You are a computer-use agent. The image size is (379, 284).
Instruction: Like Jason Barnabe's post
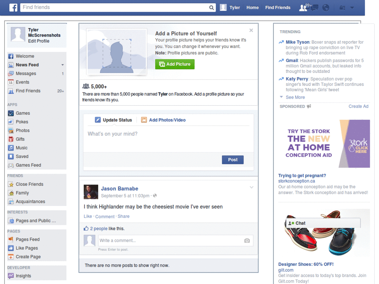(x=88, y=216)
